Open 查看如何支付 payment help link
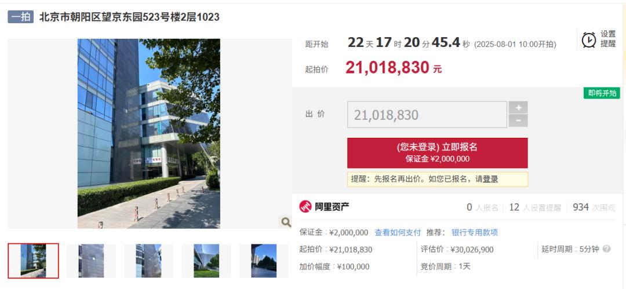Image resolution: width=626 pixels, height=289 pixels. [398, 232]
